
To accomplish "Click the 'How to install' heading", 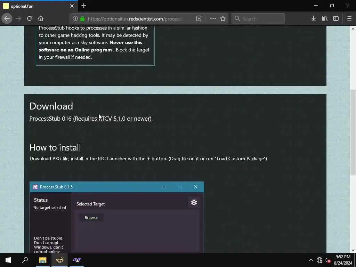I will [x=55, y=147].
